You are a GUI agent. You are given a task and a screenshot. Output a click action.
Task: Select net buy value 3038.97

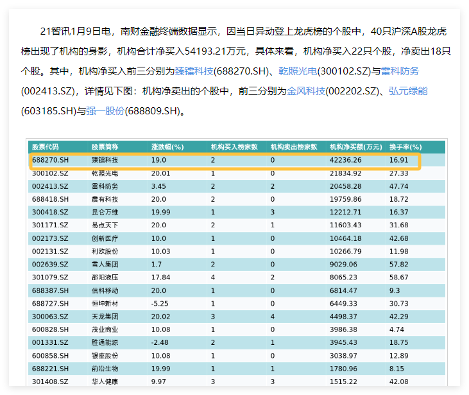(343, 356)
